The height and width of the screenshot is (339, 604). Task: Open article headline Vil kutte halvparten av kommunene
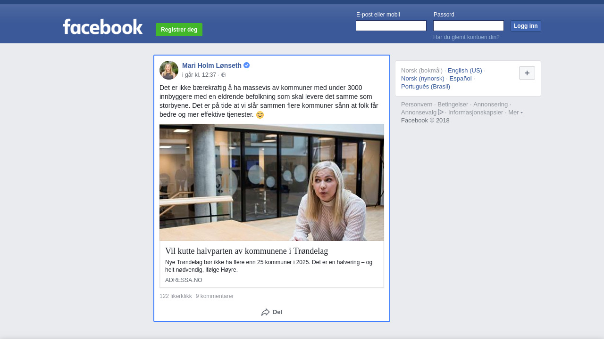point(246,251)
